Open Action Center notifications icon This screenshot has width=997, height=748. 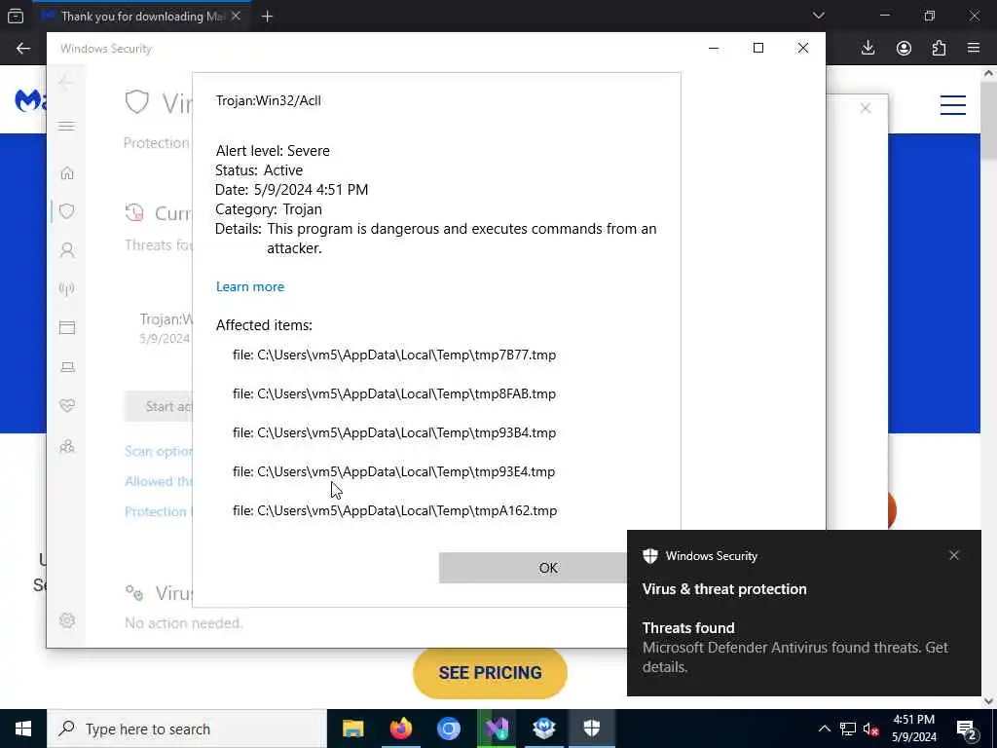click(967, 729)
